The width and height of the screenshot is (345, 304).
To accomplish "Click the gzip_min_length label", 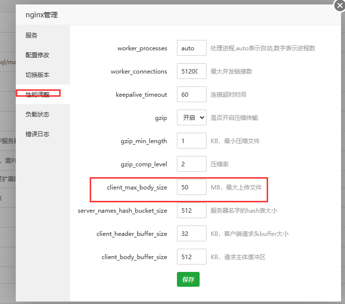I will tap(144, 141).
